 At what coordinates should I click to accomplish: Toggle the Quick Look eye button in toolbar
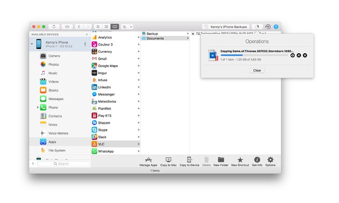pos(67,26)
